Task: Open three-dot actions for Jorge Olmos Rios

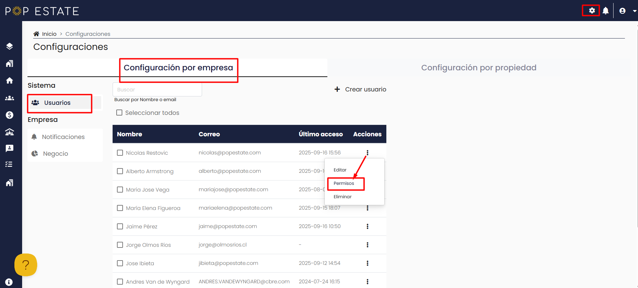Action: [x=368, y=245]
